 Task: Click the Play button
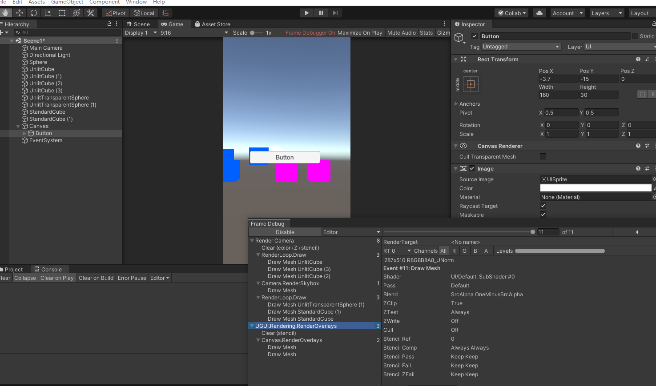306,13
